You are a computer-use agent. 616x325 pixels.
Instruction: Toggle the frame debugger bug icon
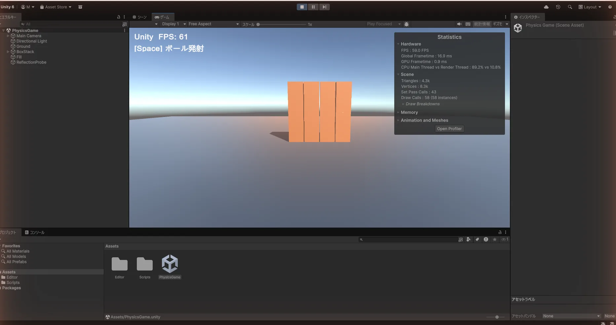pyautogui.click(x=406, y=24)
